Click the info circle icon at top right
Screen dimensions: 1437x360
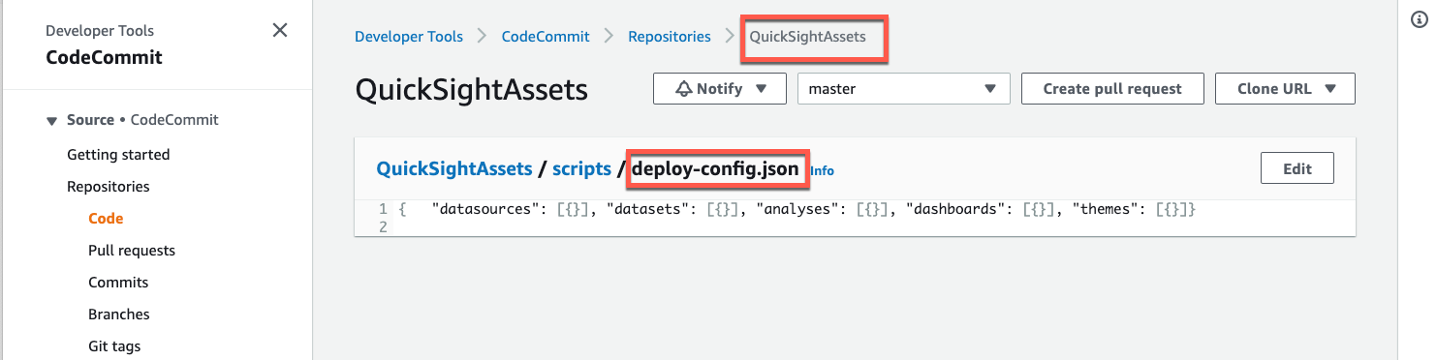coord(1418,19)
